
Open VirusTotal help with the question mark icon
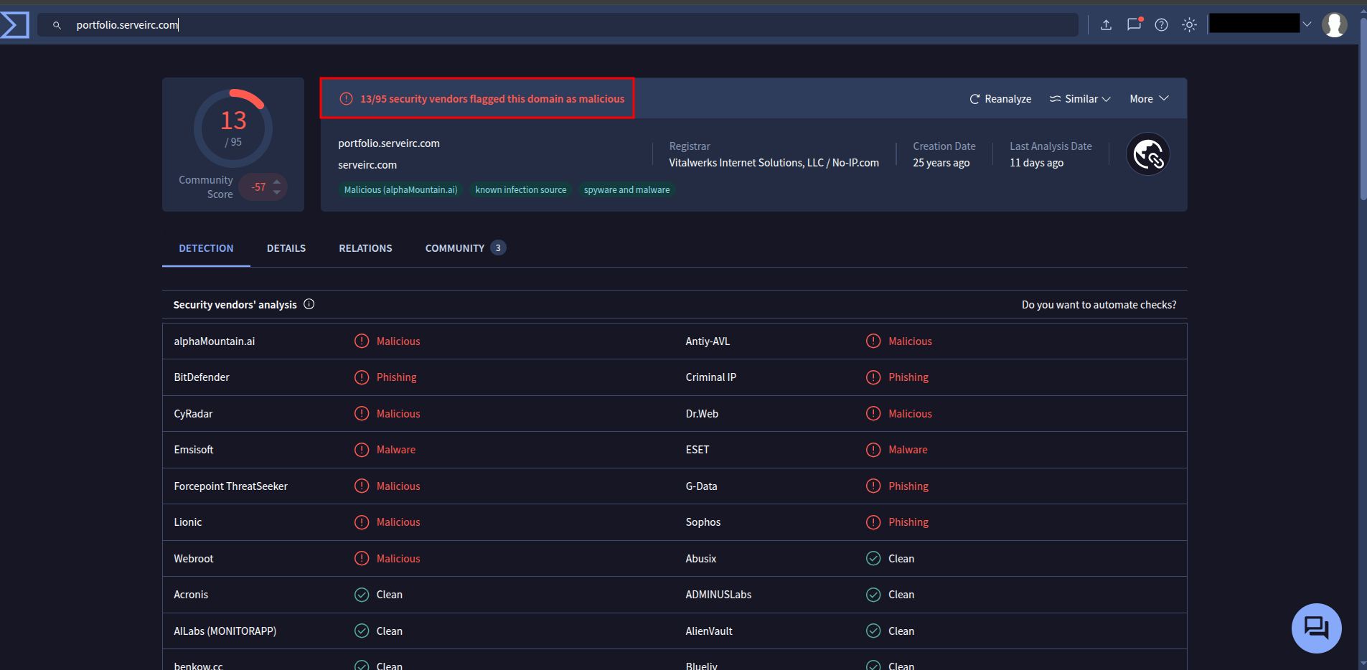[x=1160, y=24]
